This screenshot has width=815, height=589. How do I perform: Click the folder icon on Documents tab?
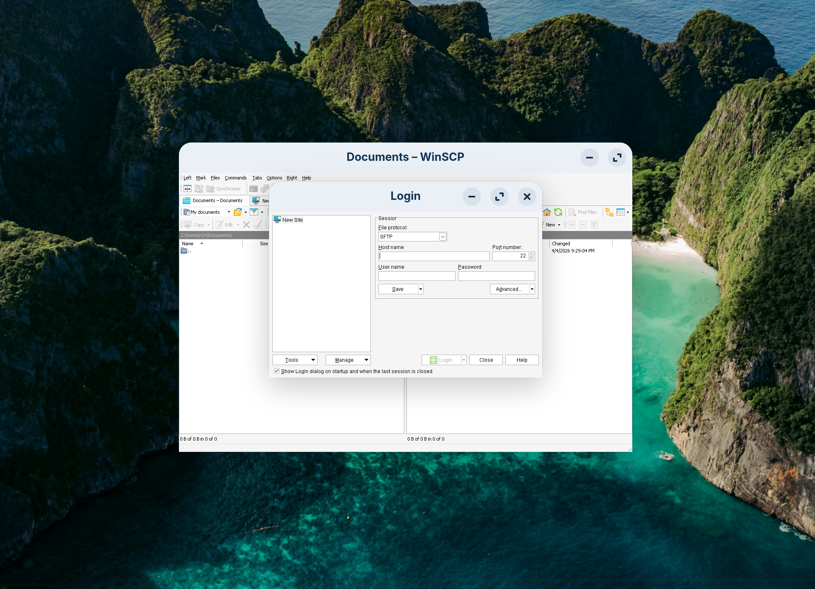coord(186,200)
